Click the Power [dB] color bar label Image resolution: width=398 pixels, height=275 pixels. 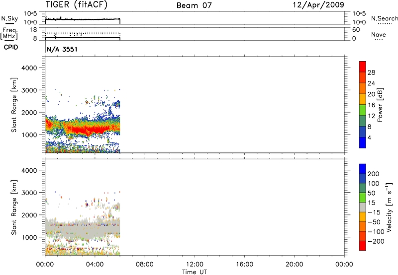(380, 105)
